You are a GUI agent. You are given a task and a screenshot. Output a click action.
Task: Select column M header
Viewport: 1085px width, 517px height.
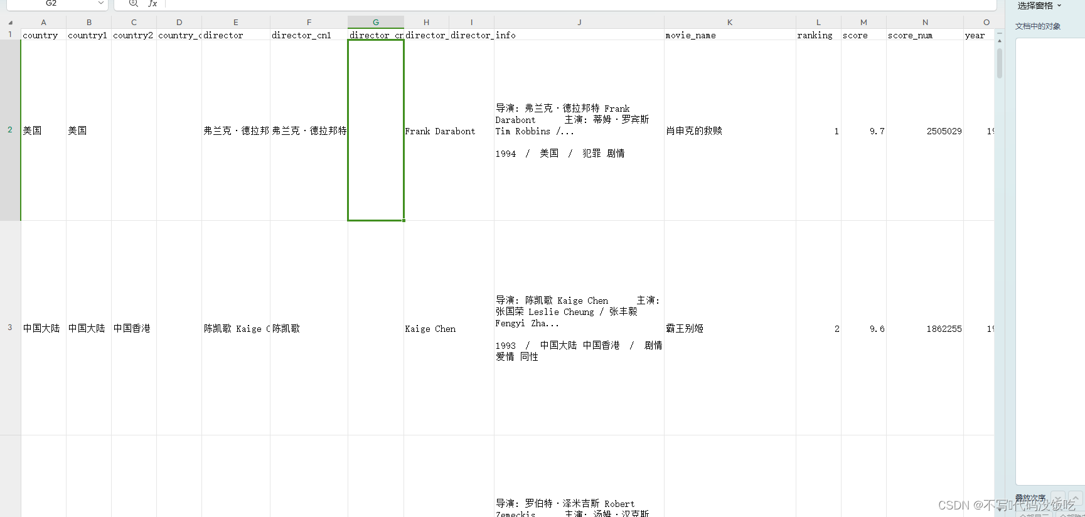pos(863,22)
